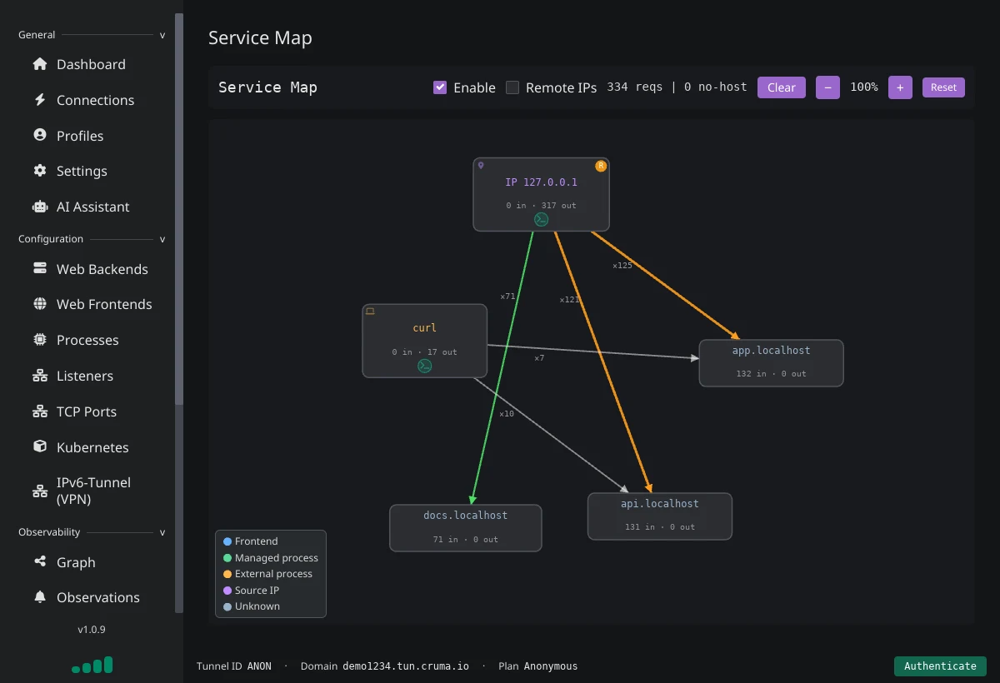The width and height of the screenshot is (1000, 683).
Task: Zoom in with the plus button
Action: click(900, 87)
